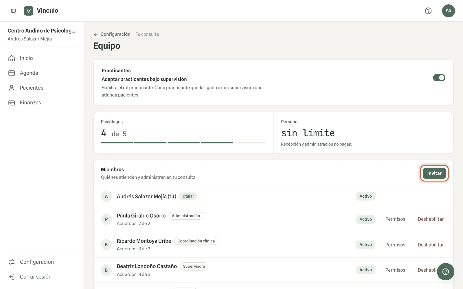The image size is (463, 289).
Task: Click the Configuración breadcrumb link
Action: click(115, 34)
